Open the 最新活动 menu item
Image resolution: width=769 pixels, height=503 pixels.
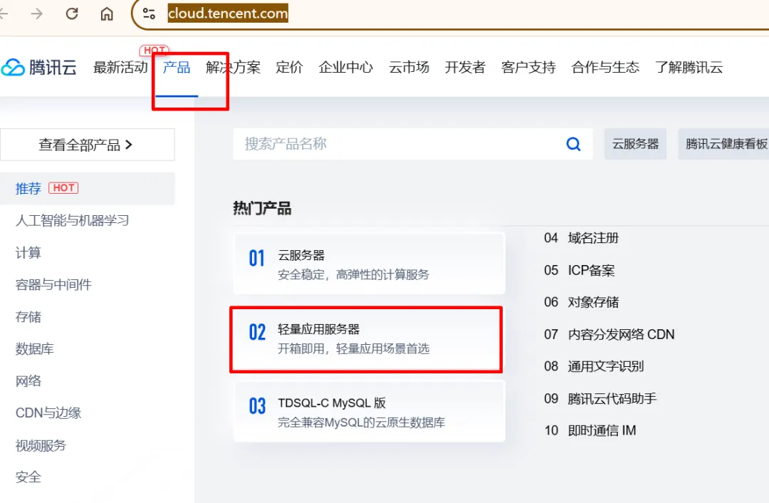pyautogui.click(x=120, y=67)
